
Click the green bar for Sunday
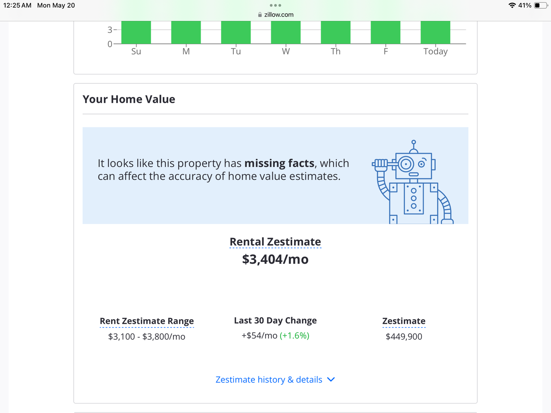[136, 32]
